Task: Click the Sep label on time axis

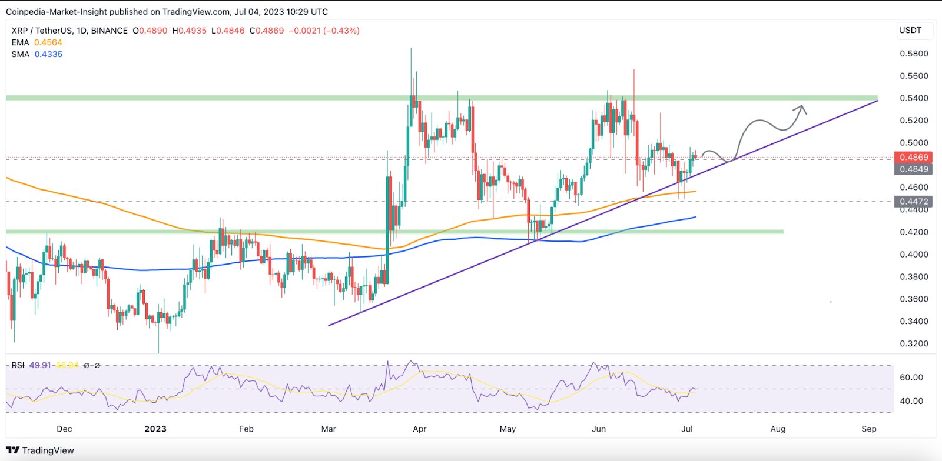Action: pyautogui.click(x=869, y=429)
